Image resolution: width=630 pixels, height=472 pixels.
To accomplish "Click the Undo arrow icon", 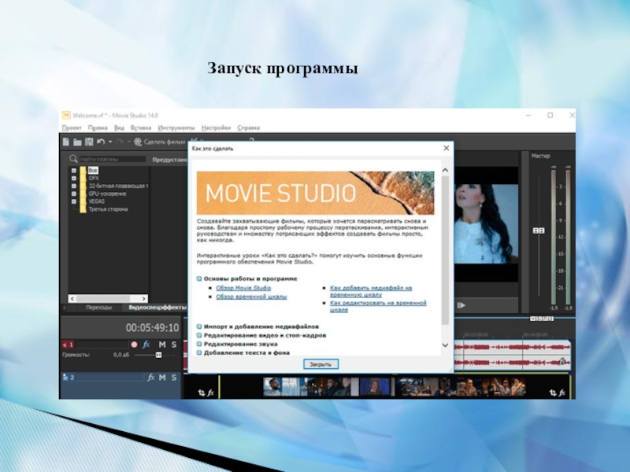I will click(x=101, y=142).
